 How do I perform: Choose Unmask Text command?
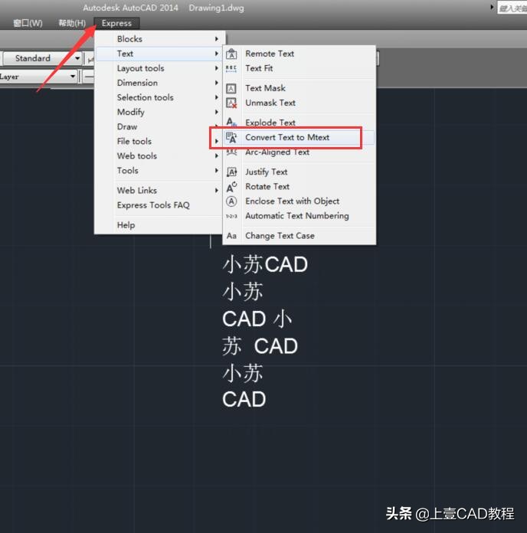300,103
